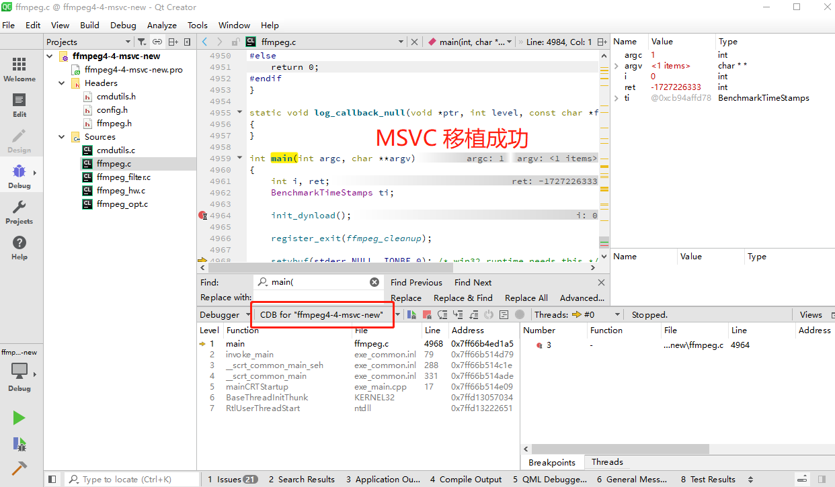Screen dimensions: 835x487
Task: Close ffmpeg.c document in editor
Action: [415, 42]
